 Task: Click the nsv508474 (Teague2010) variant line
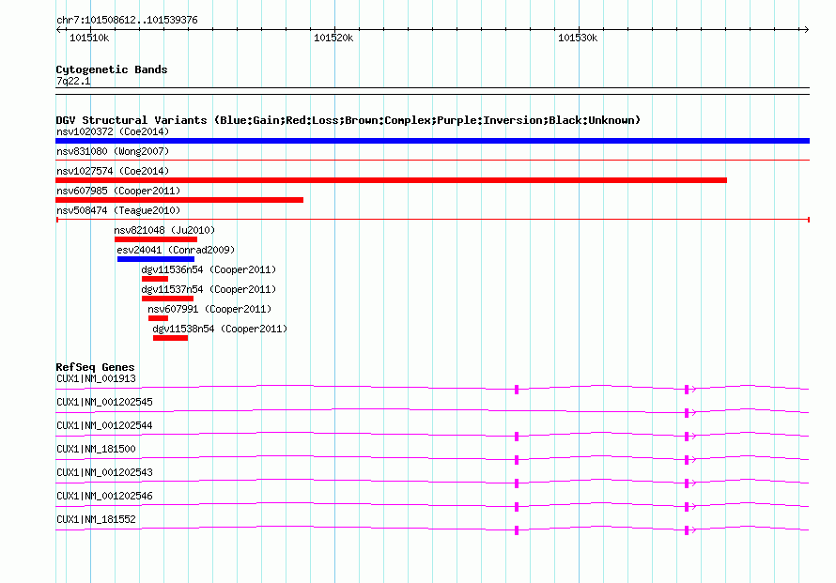pos(432,220)
